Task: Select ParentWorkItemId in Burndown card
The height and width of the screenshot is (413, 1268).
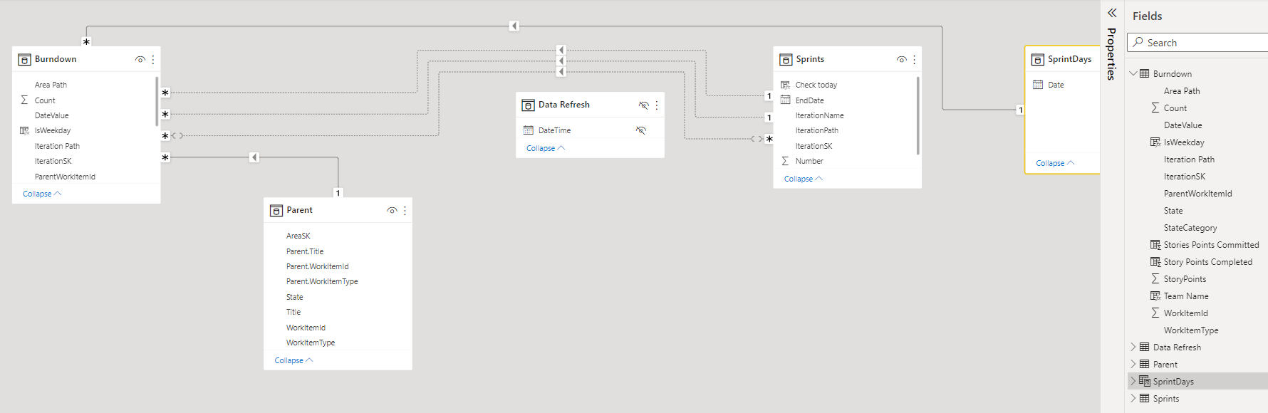Action: click(65, 177)
